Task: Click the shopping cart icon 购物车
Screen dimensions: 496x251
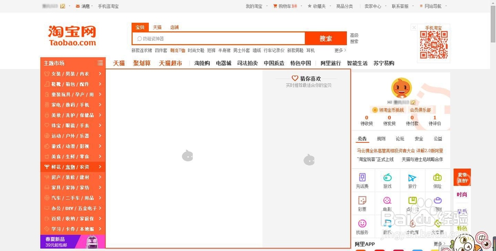Action: 275,6
